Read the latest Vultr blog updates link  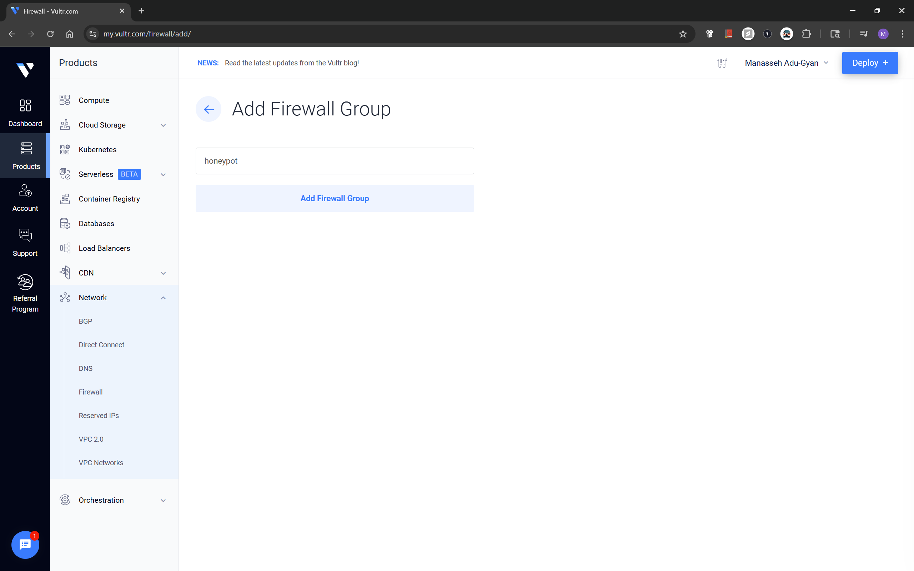[292, 63]
